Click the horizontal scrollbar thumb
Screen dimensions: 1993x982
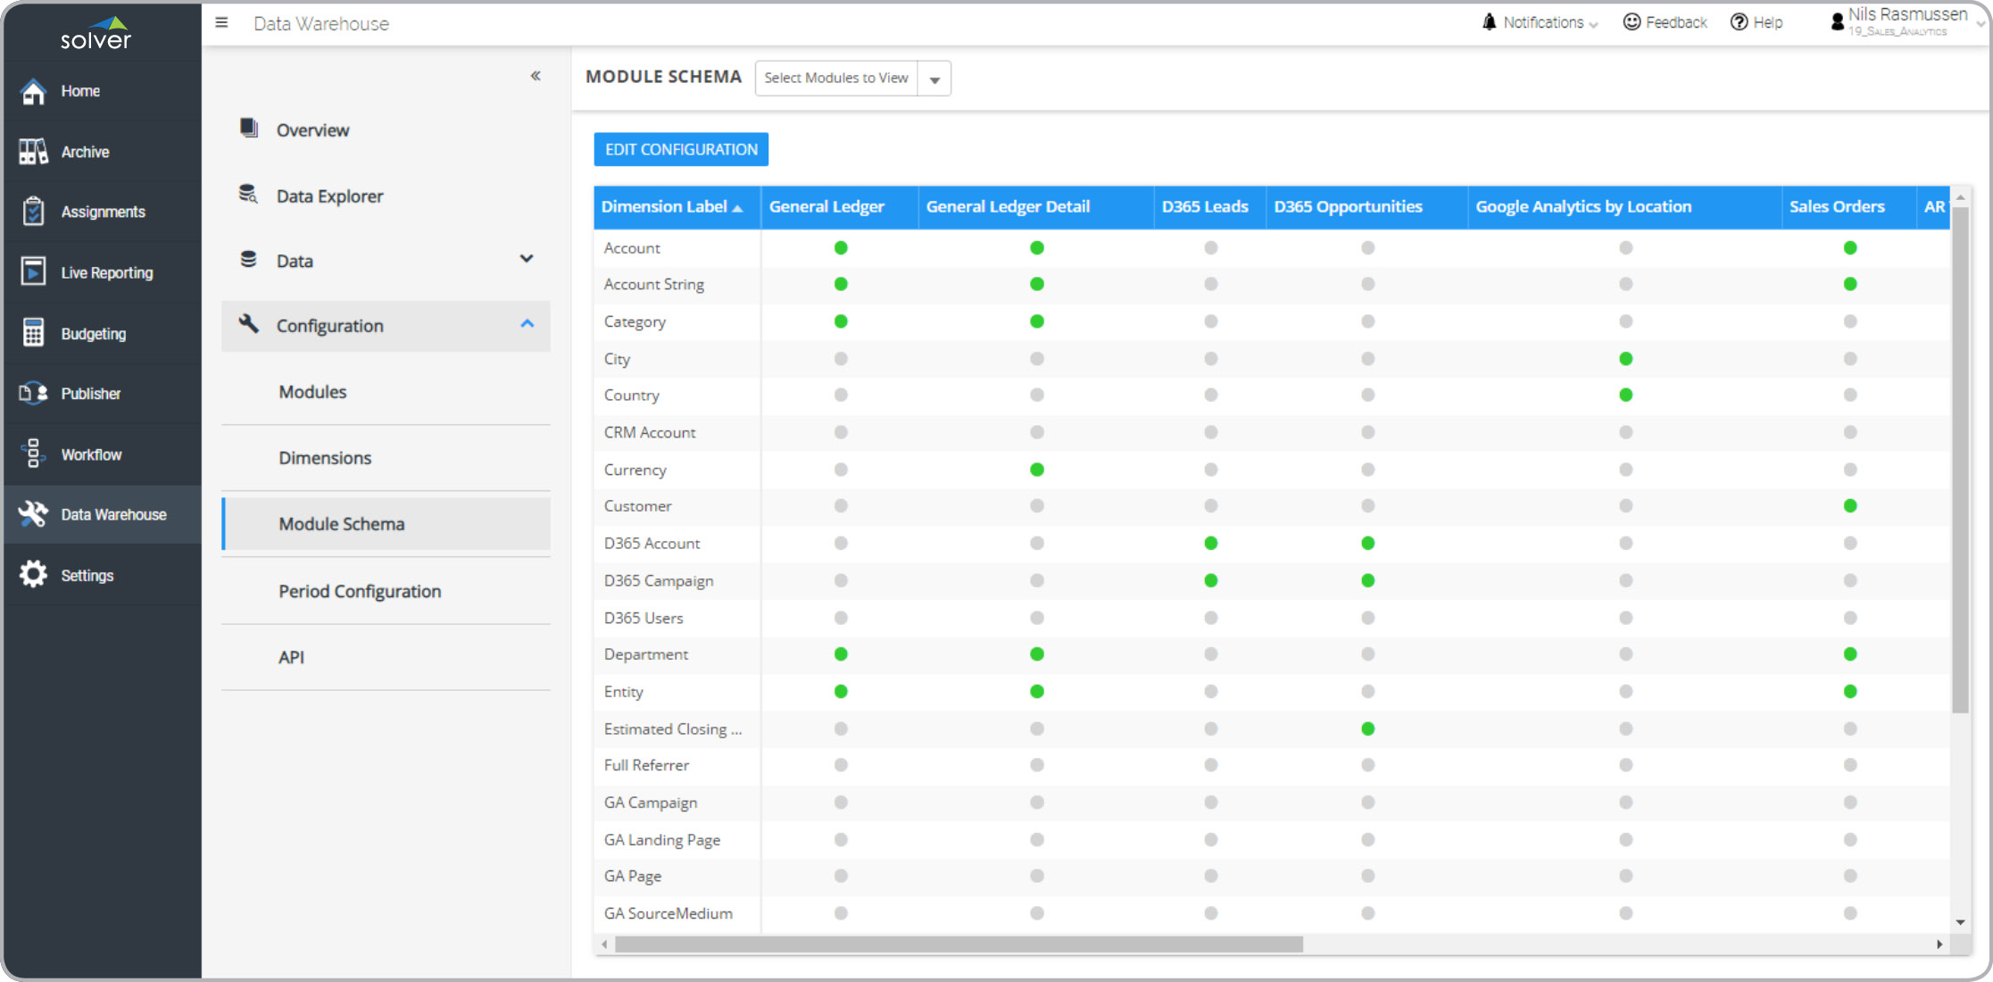tap(959, 945)
